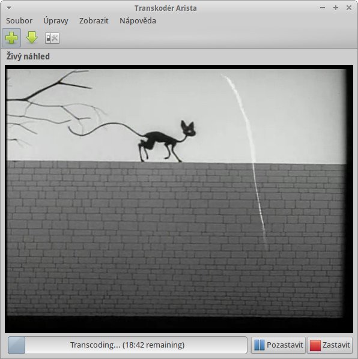Click the filled blue portion of progress bar

(16, 345)
